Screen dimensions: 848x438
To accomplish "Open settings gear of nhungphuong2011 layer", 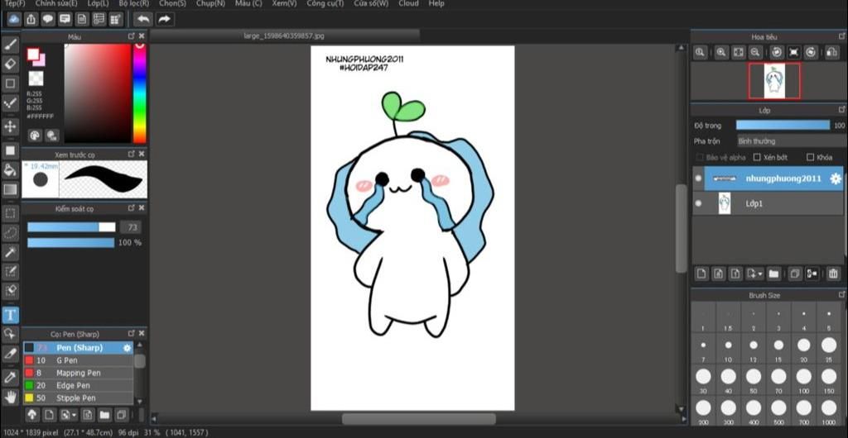I will (836, 179).
